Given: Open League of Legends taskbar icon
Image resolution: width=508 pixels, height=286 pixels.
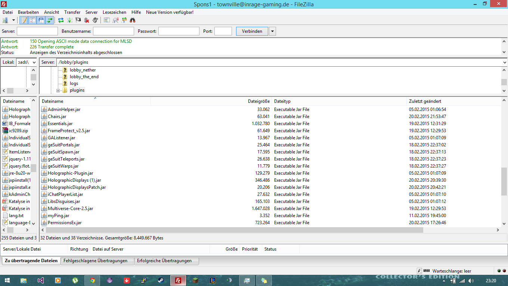Looking at the screenshot, I should 213,280.
